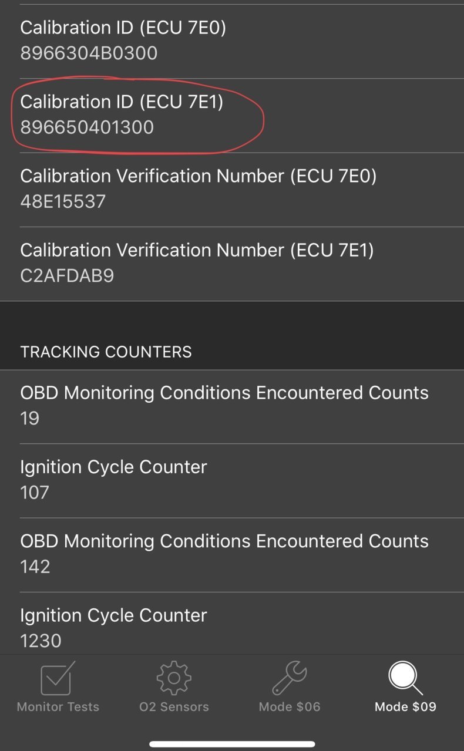
Task: Select OBD Monitoring Conditions row showing 19
Action: pyautogui.click(x=232, y=406)
